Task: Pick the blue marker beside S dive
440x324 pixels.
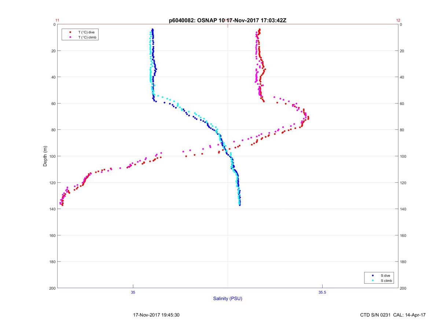Action: pyautogui.click(x=373, y=275)
